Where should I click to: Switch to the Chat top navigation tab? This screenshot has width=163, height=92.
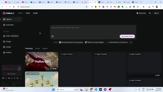[28, 13]
